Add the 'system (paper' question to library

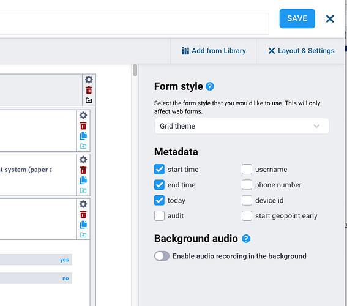[83, 191]
